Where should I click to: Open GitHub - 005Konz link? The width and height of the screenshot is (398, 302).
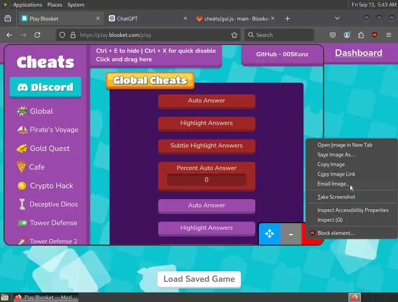click(282, 55)
